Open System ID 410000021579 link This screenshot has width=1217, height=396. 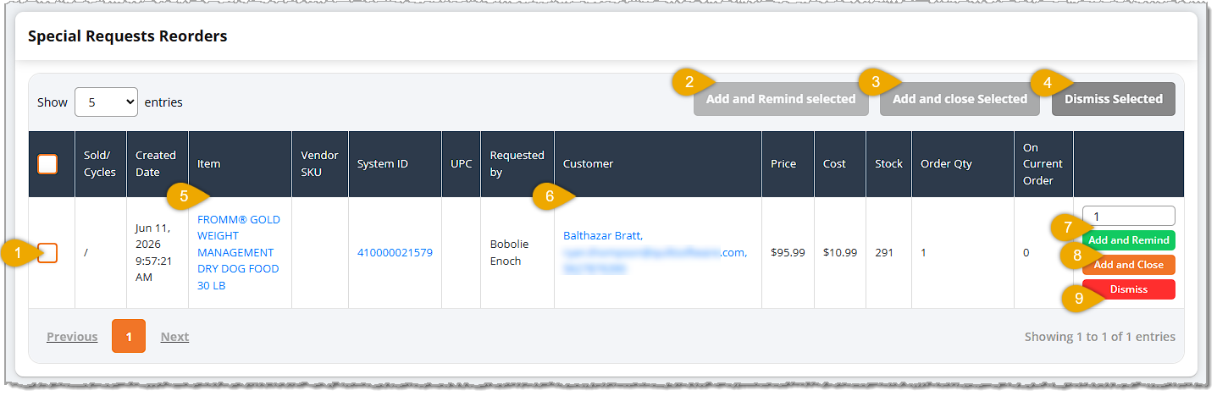395,252
